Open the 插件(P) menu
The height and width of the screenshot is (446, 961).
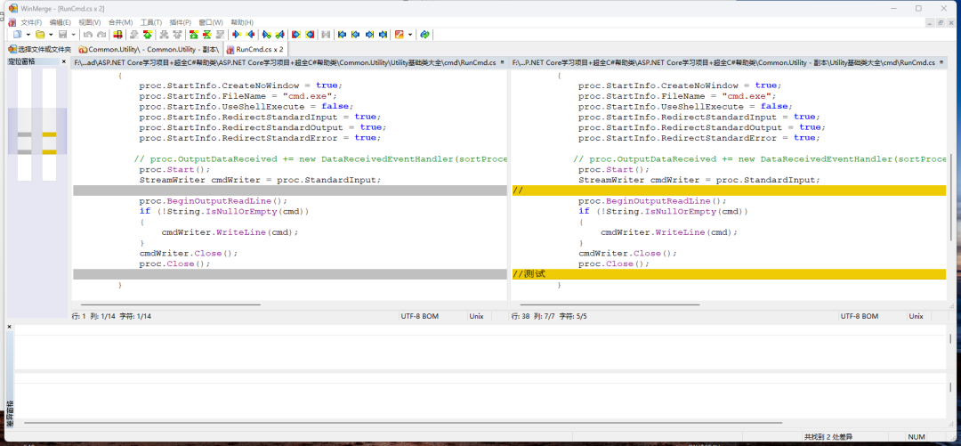pyautogui.click(x=181, y=22)
